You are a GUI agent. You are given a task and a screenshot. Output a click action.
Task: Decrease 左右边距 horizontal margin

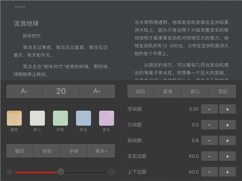click(x=210, y=156)
